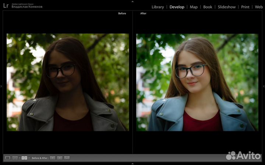Open Before/After view mode dropdown arrow
This screenshot has height=165, width=265.
coord(29,158)
